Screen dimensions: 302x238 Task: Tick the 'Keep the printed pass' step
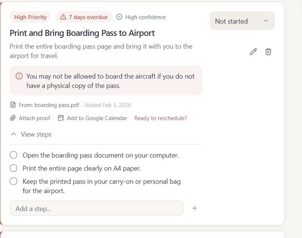(x=13, y=181)
